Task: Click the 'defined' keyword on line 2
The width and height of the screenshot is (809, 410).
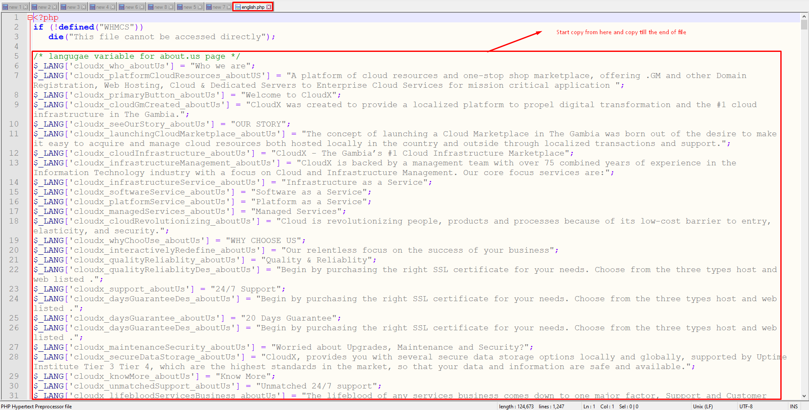Action: [76, 27]
